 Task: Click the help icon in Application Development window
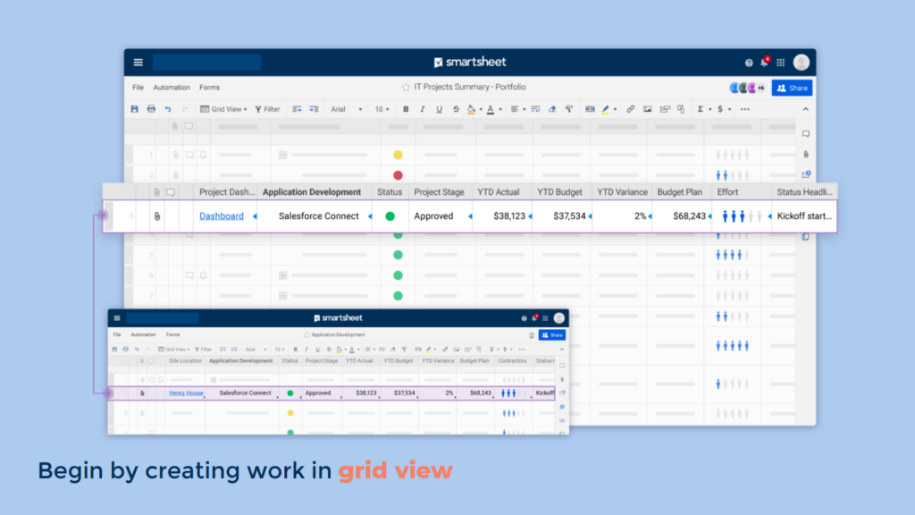(x=524, y=318)
